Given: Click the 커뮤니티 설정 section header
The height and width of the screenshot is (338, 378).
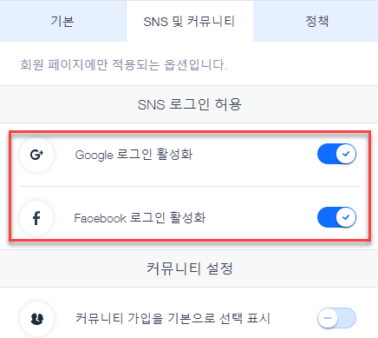Looking at the screenshot, I should tap(189, 268).
